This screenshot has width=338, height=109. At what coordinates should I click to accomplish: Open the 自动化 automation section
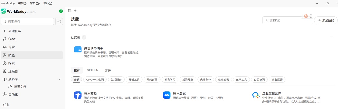(x=32, y=94)
